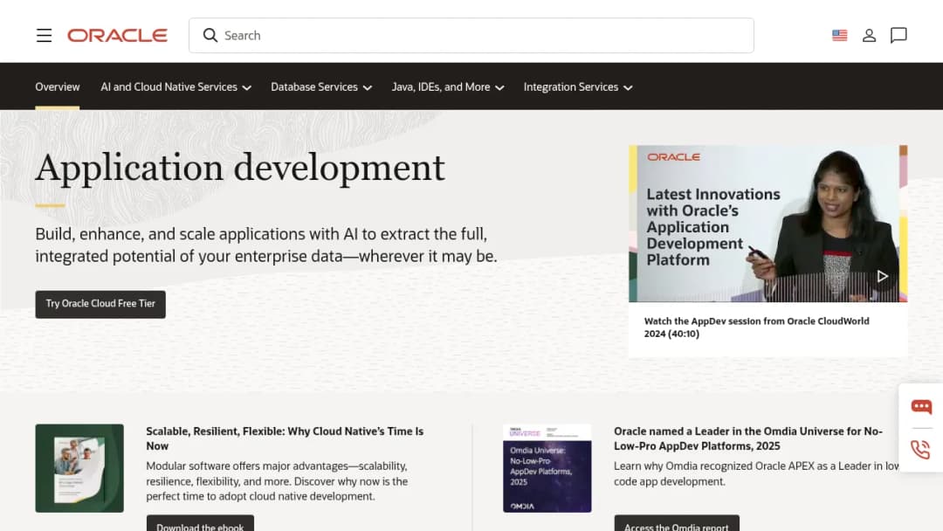Screen dimensions: 943x531
Task: Click Try Oracle Cloud Free Tier button
Action: [100, 304]
